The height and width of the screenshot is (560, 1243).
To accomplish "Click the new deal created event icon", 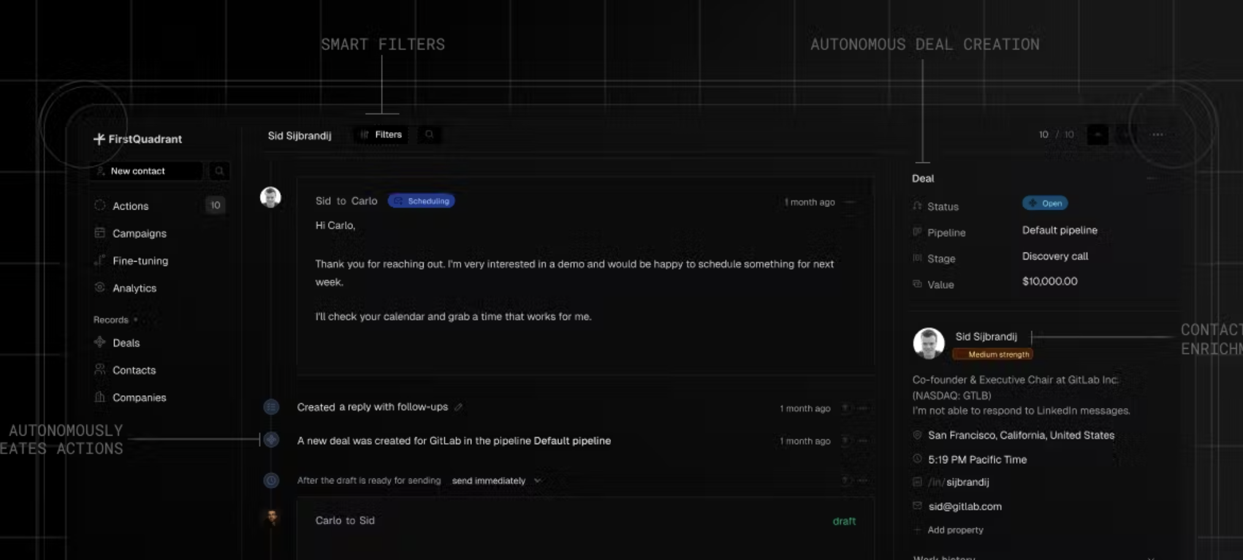I will click(x=271, y=440).
